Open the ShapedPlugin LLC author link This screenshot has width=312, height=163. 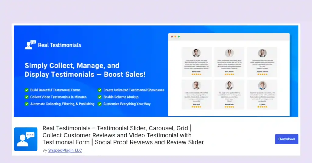[x=65, y=150]
